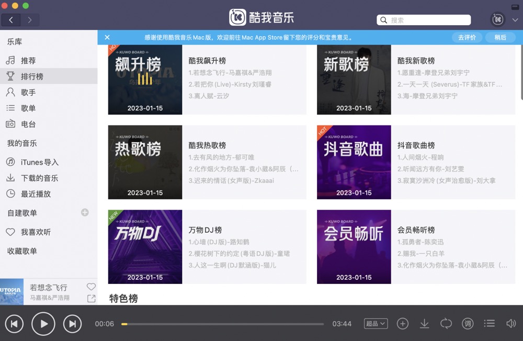The image size is (523, 341).
Task: Open 电台 in the sidebar
Action: tap(49, 124)
